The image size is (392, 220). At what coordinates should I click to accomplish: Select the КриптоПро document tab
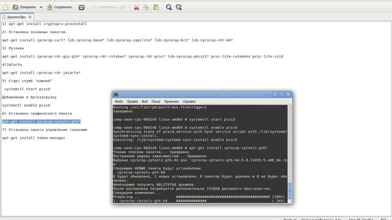click(x=17, y=17)
